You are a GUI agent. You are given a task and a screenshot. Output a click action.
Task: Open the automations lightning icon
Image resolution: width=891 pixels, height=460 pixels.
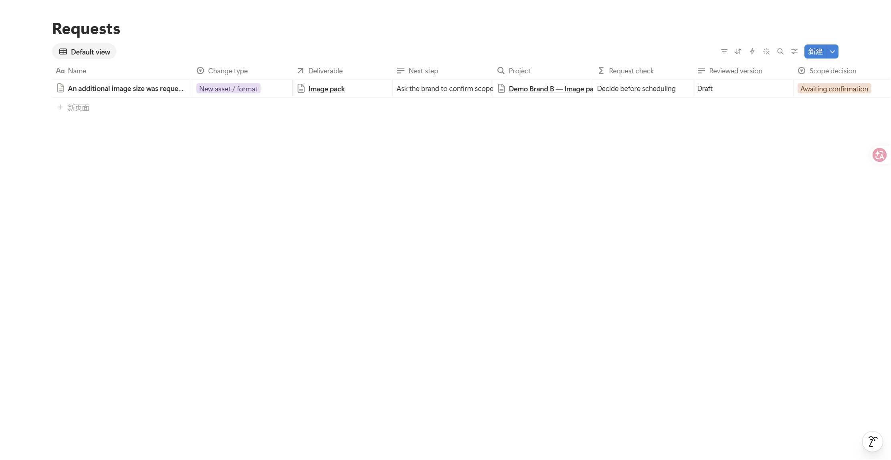[752, 51]
